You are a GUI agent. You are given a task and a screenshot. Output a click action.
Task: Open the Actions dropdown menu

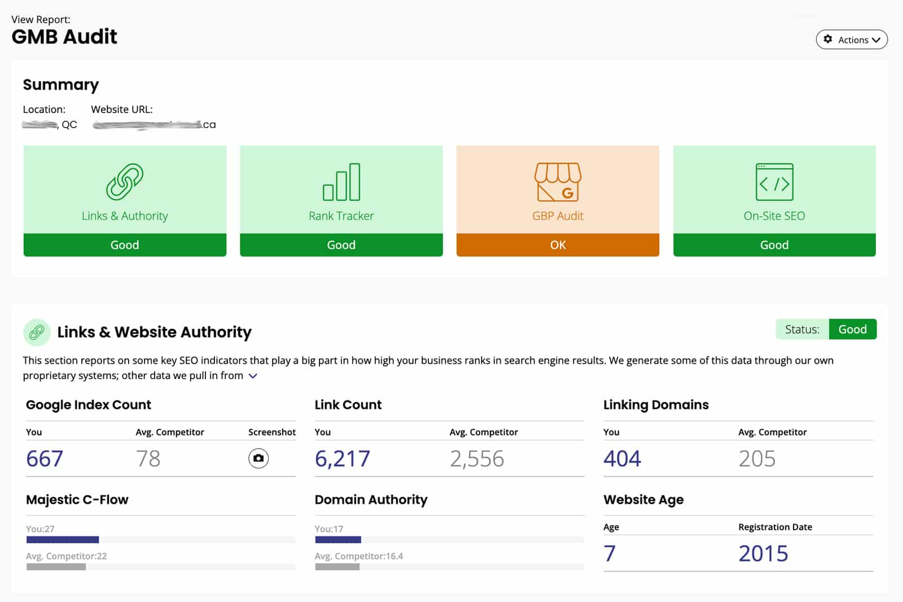(852, 39)
